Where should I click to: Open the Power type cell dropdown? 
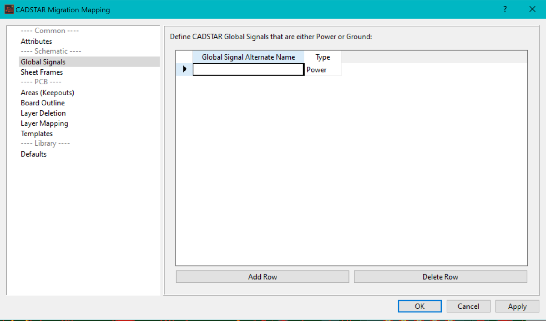click(323, 70)
